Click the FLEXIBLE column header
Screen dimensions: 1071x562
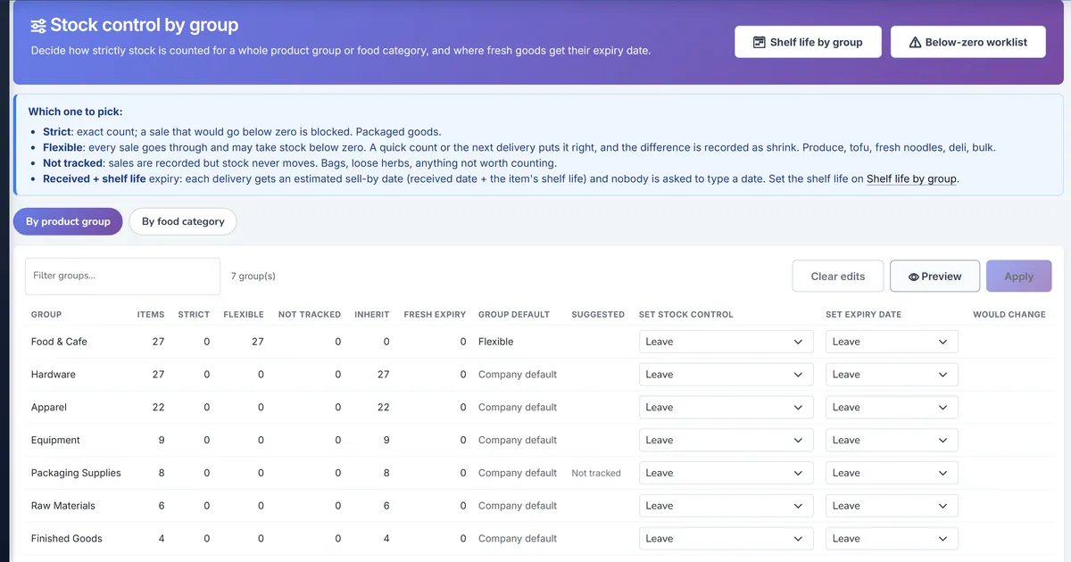coord(244,314)
